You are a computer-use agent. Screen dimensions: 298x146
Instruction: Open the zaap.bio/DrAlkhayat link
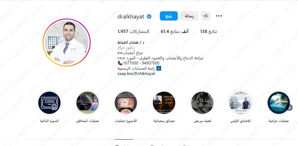click(x=136, y=73)
